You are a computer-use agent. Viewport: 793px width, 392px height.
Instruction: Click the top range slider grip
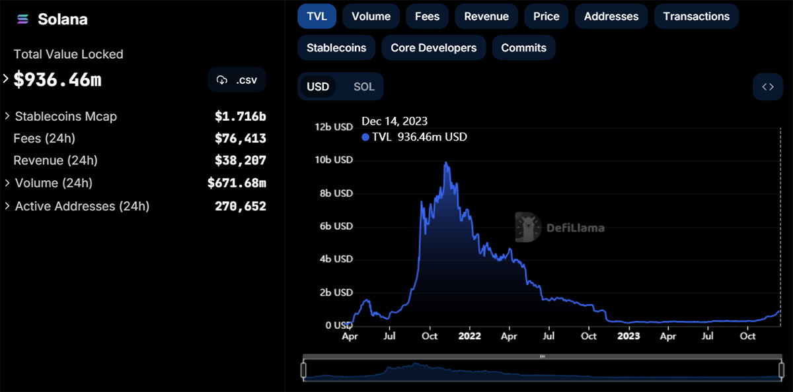[x=543, y=356]
